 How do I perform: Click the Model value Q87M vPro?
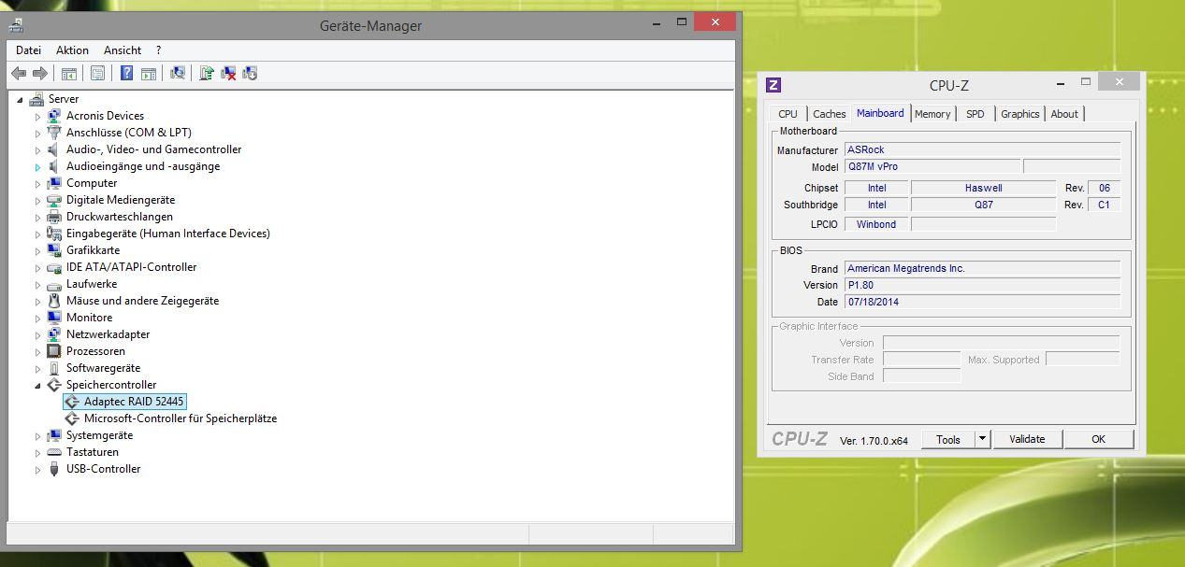pos(932,166)
